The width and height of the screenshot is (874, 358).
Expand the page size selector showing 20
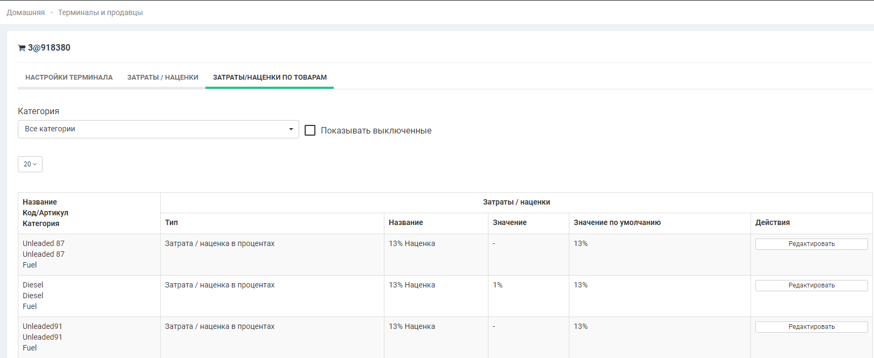pos(30,164)
